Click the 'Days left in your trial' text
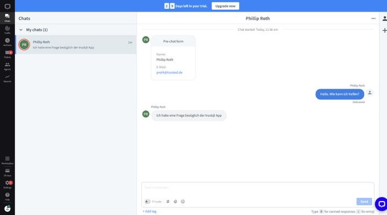 [191, 6]
